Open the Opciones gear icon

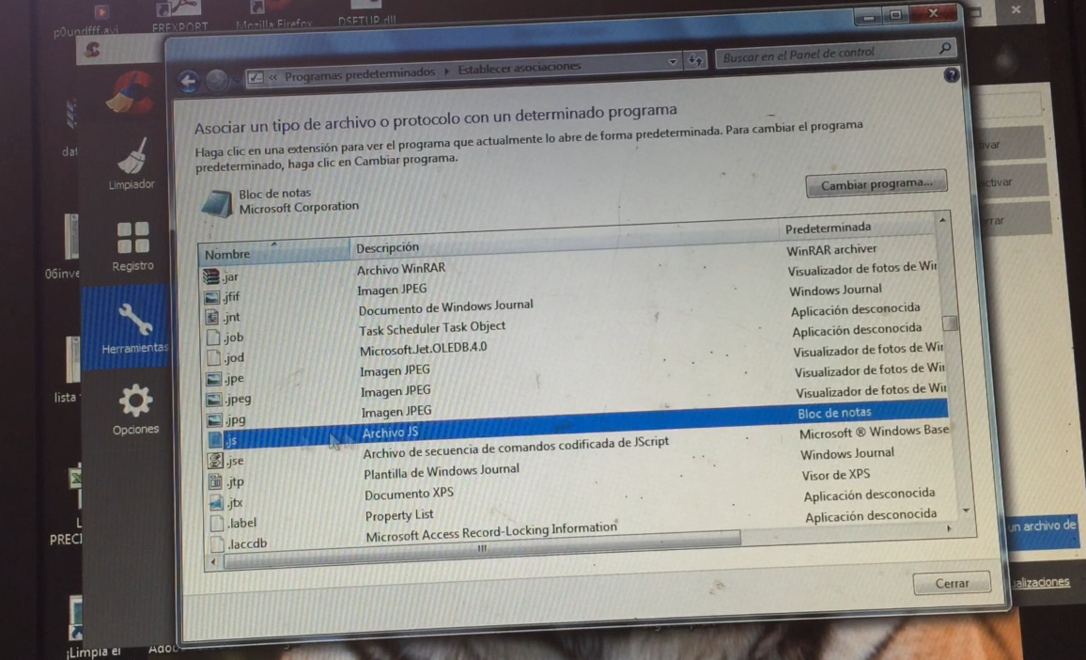coord(134,402)
